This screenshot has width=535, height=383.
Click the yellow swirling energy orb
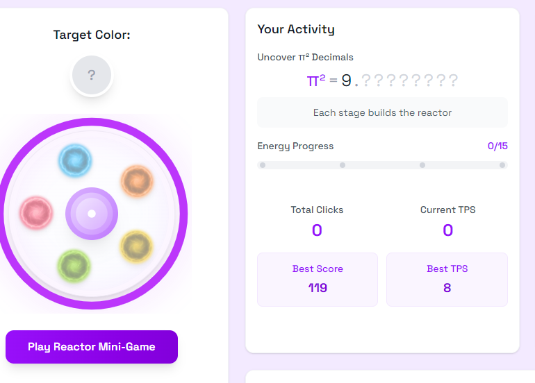tap(136, 247)
